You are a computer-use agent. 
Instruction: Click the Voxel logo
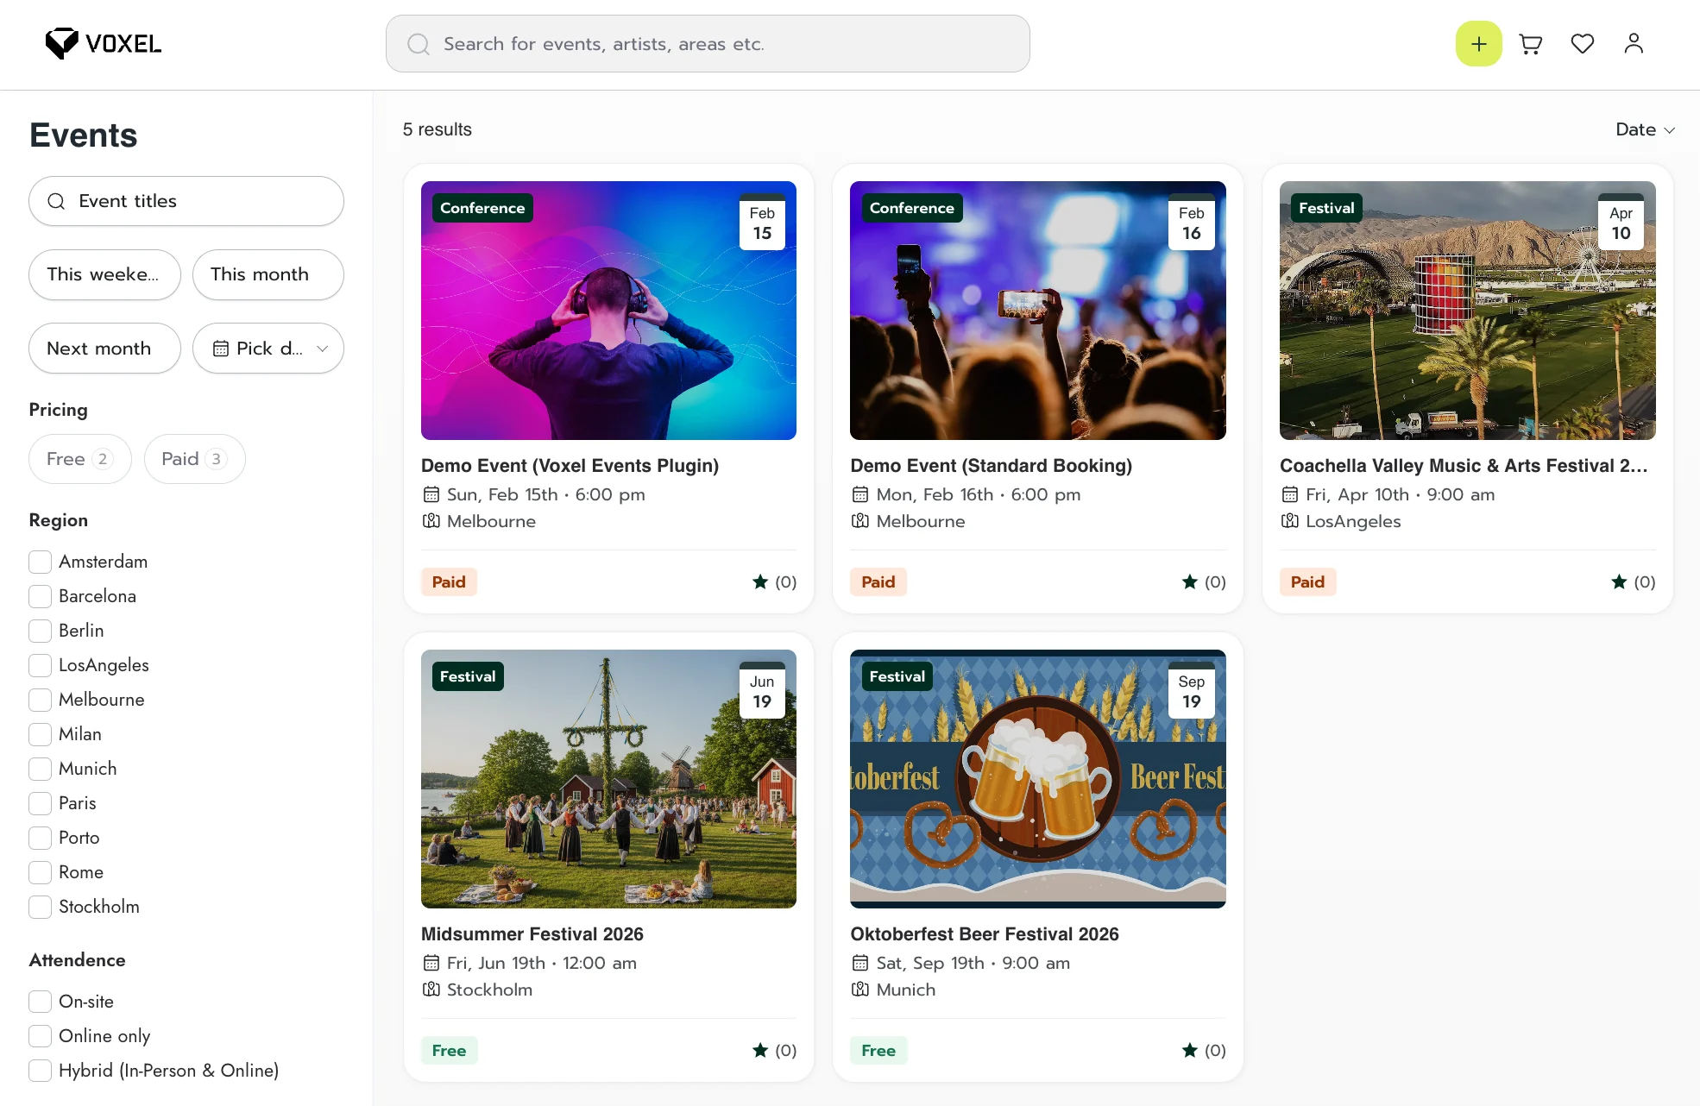pyautogui.click(x=104, y=44)
